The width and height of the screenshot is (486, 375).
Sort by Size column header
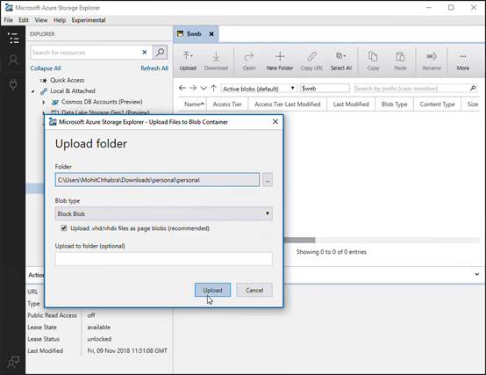[473, 105]
